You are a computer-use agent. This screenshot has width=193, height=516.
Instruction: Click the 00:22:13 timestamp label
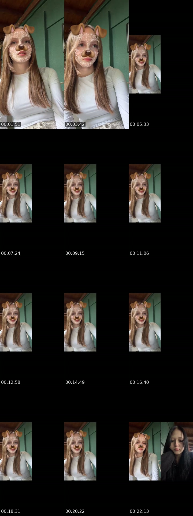tap(139, 511)
